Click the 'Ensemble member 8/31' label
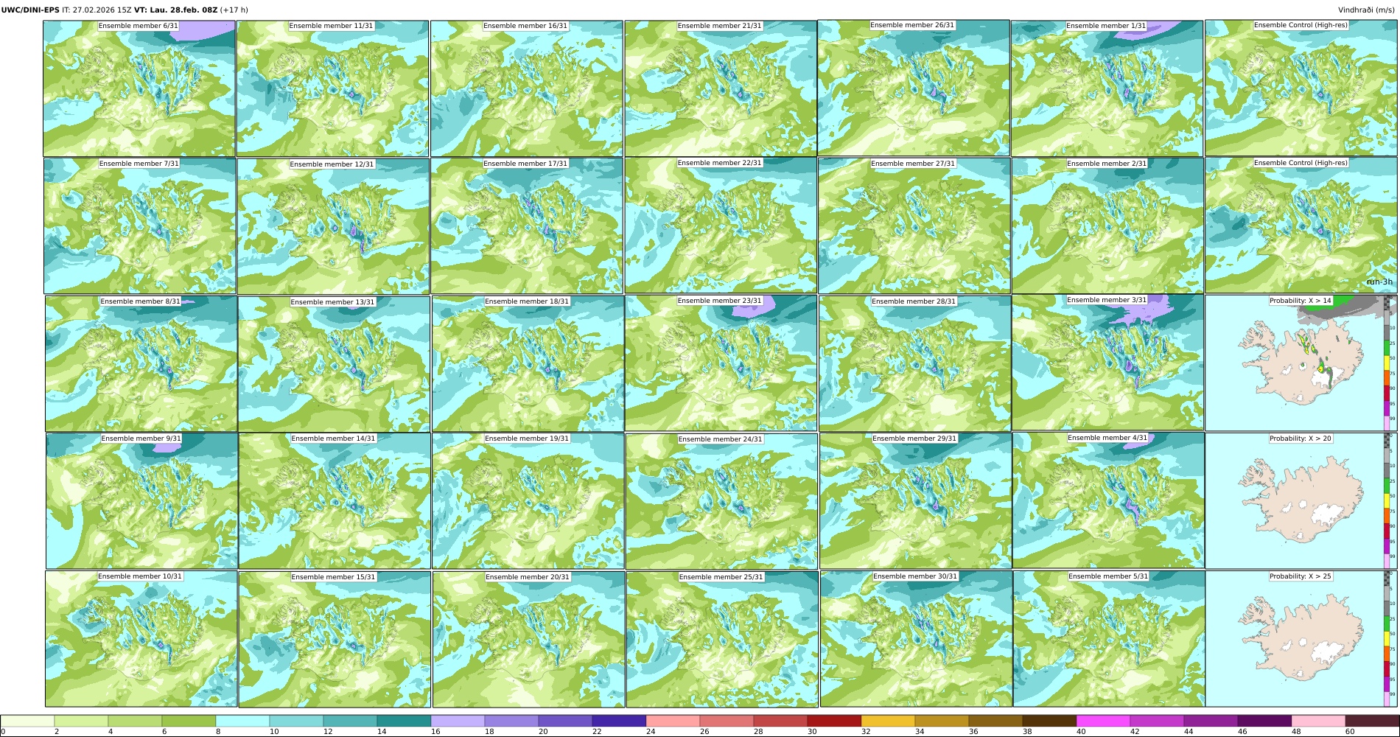This screenshot has height=737, width=1400. click(x=140, y=301)
